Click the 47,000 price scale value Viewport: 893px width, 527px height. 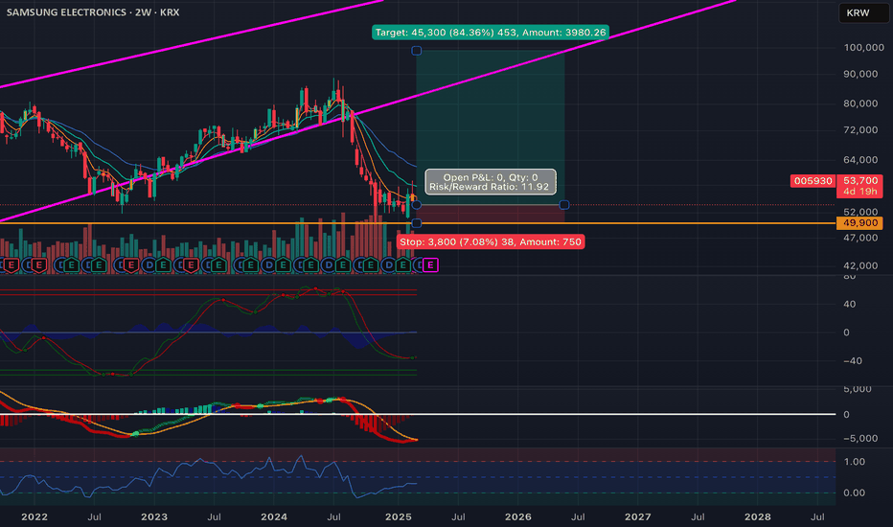coord(860,239)
